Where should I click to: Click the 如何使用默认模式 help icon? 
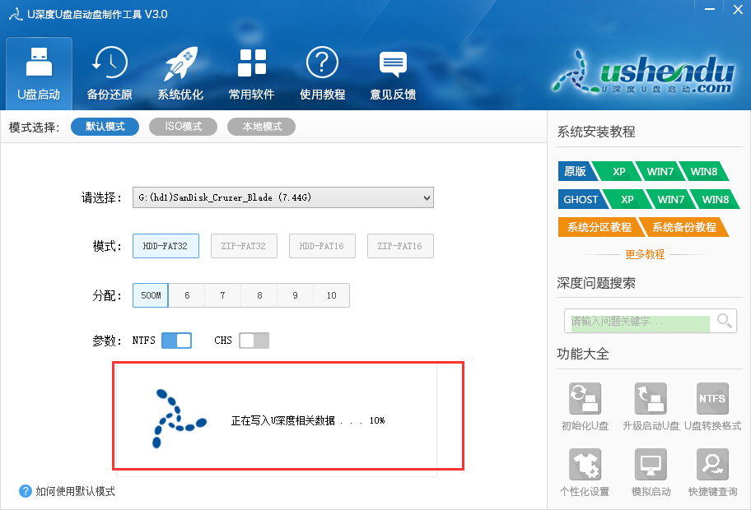point(26,491)
